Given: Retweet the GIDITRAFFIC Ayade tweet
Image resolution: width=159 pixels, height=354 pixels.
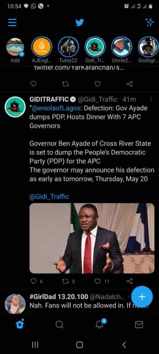Looking at the screenshot, I should pyautogui.click(x=65, y=281).
